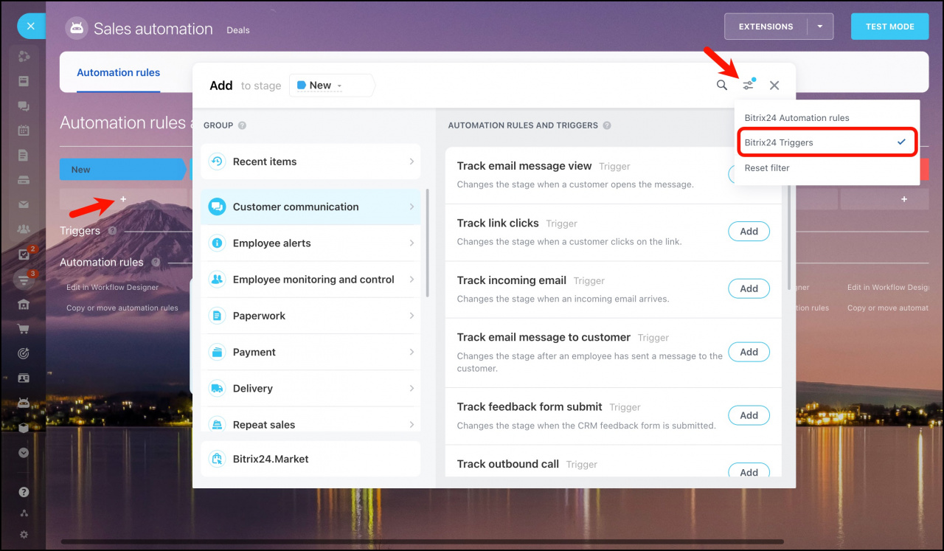Select Bitrix24 Automation rules filter option
Viewport: 944px width, 551px height.
(827, 118)
